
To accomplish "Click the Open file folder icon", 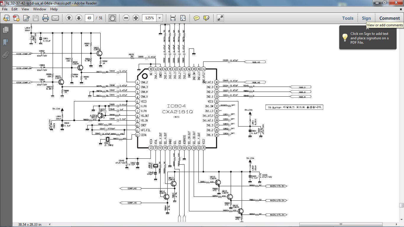I will (6, 18).
